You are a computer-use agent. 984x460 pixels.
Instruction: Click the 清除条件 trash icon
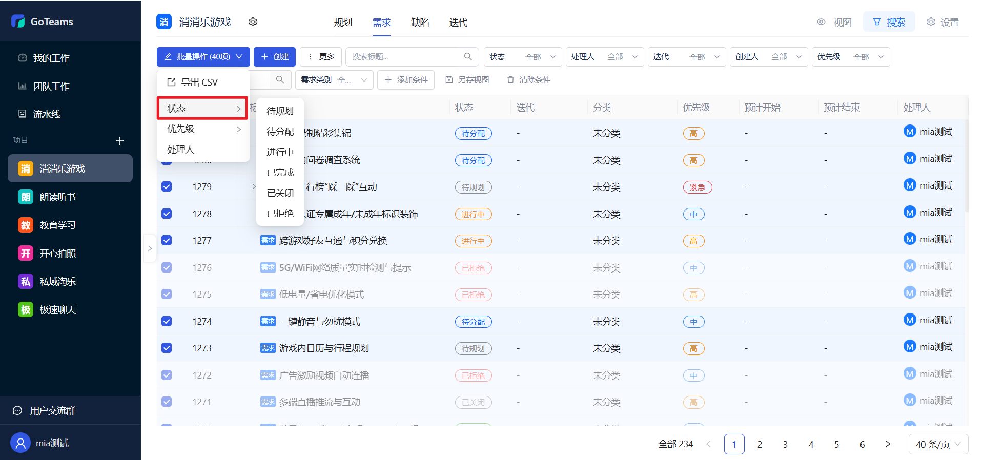[x=510, y=79]
